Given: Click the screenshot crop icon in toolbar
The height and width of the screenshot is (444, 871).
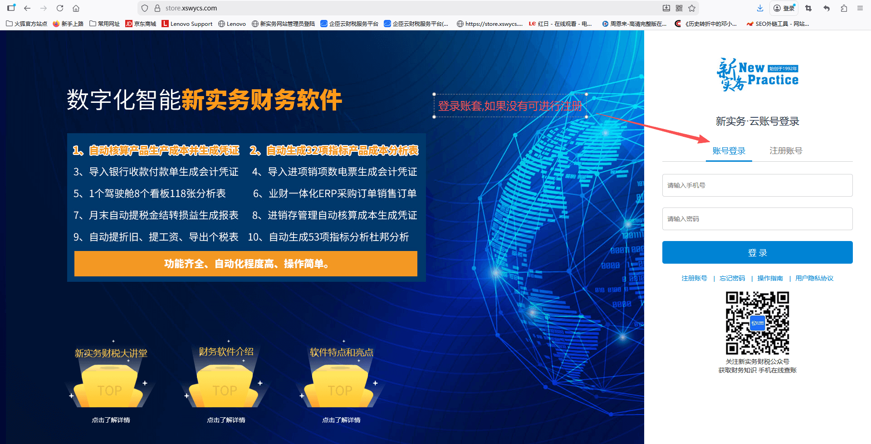Looking at the screenshot, I should click(808, 8).
